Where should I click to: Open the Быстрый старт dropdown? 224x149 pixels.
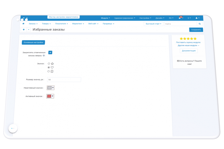coord(153,24)
